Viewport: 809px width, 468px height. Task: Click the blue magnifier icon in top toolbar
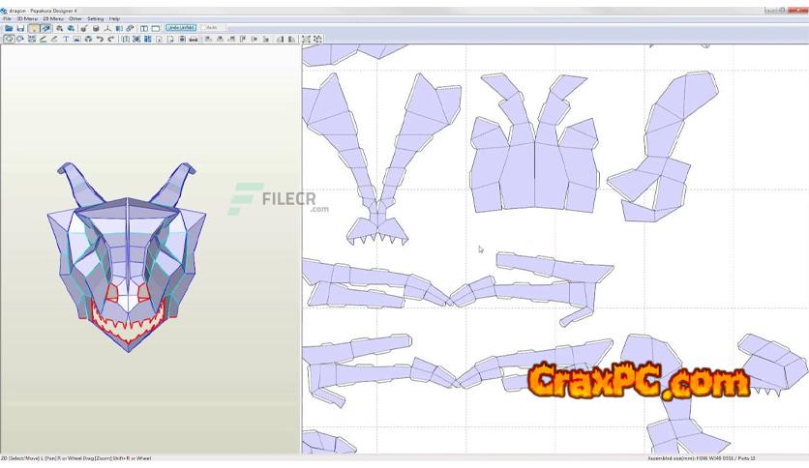click(72, 28)
